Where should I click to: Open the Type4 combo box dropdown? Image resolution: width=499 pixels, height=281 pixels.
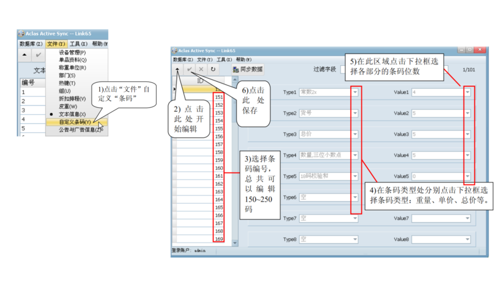(x=355, y=155)
